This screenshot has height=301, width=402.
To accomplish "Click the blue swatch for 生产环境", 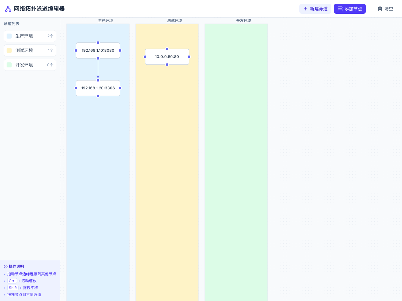I will click(9, 36).
